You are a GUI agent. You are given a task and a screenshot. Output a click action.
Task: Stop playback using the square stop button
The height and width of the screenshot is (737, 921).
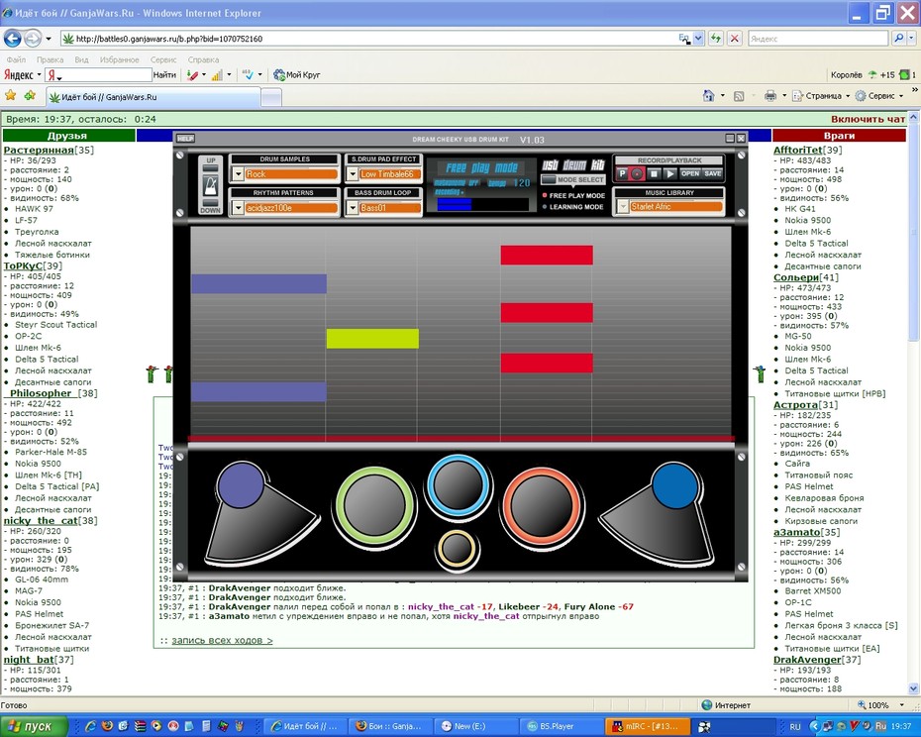click(x=654, y=174)
